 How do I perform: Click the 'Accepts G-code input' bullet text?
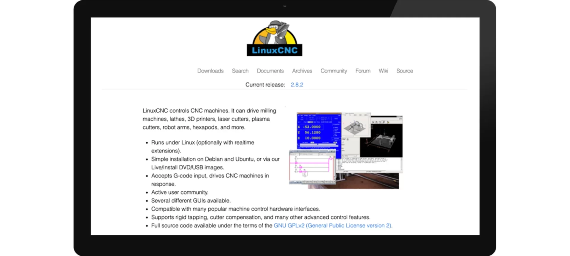point(210,180)
